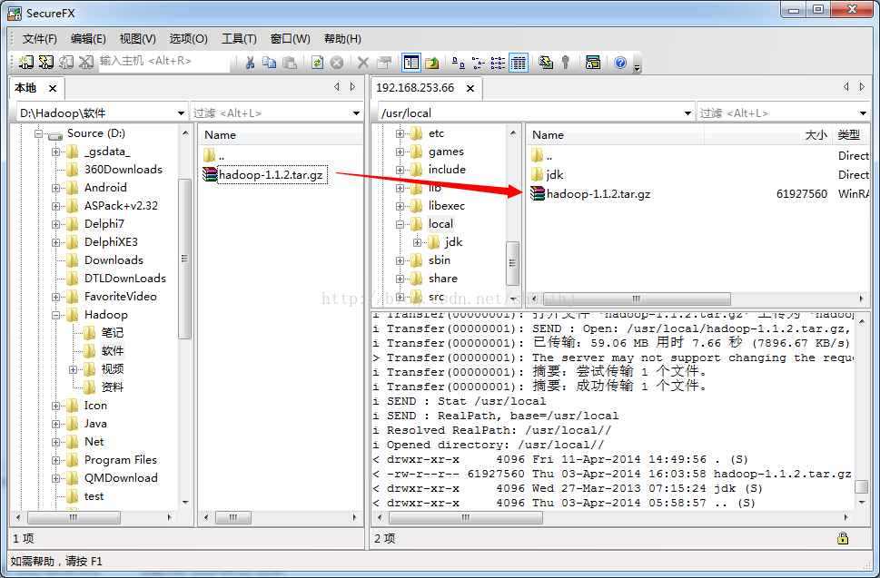Open the 帮助(H) menu
Image resolution: width=880 pixels, height=578 pixels.
(342, 39)
